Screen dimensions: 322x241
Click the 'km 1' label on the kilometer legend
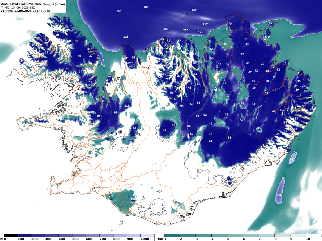162,239
